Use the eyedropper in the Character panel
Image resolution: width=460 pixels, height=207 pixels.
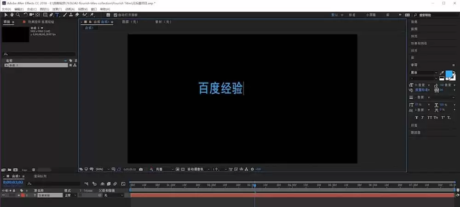[x=442, y=73]
